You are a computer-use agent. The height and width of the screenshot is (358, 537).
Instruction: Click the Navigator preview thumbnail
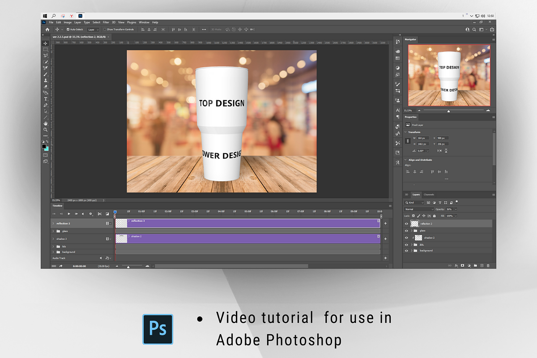click(449, 75)
